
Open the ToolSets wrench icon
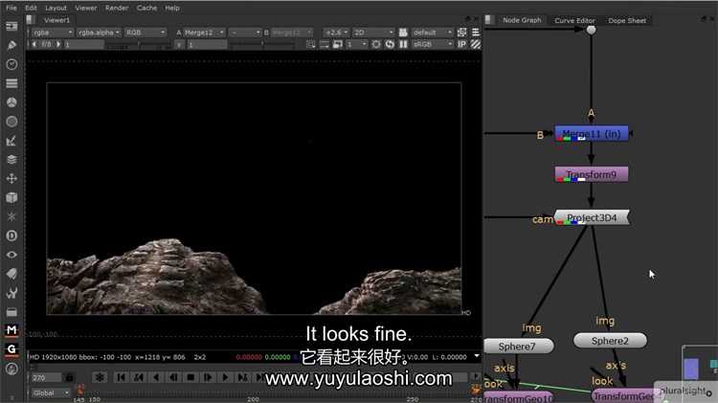pyautogui.click(x=11, y=293)
